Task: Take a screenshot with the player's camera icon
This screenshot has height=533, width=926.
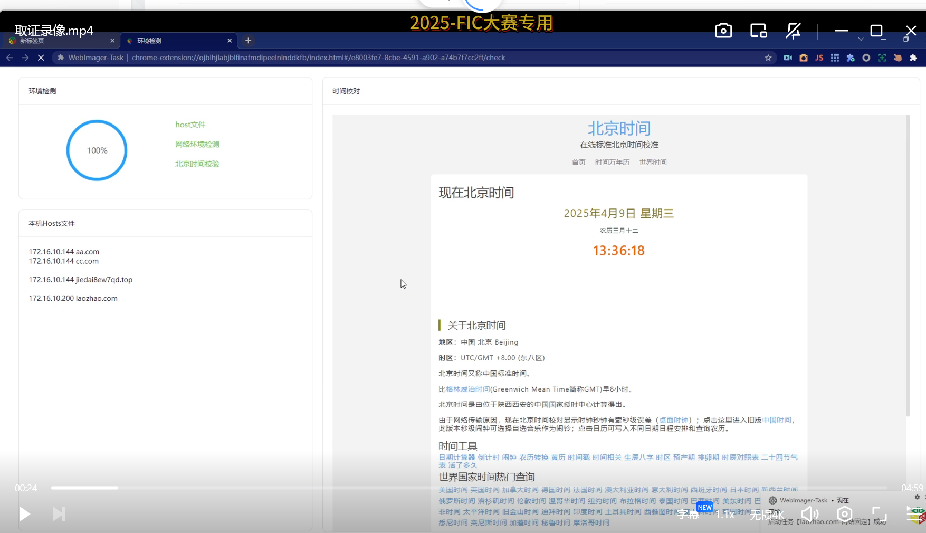Action: [723, 31]
